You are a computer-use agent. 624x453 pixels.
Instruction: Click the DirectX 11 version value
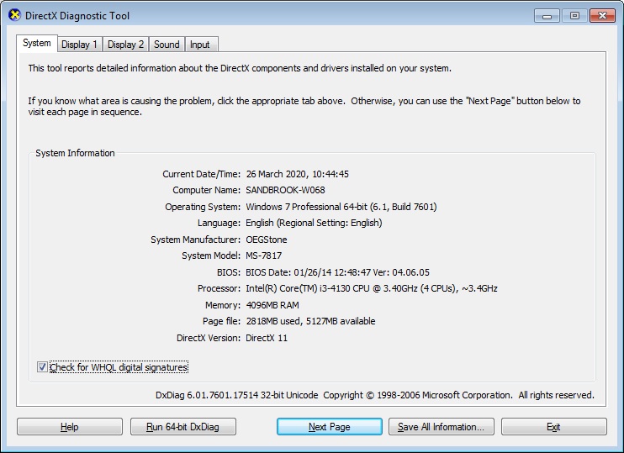click(267, 338)
